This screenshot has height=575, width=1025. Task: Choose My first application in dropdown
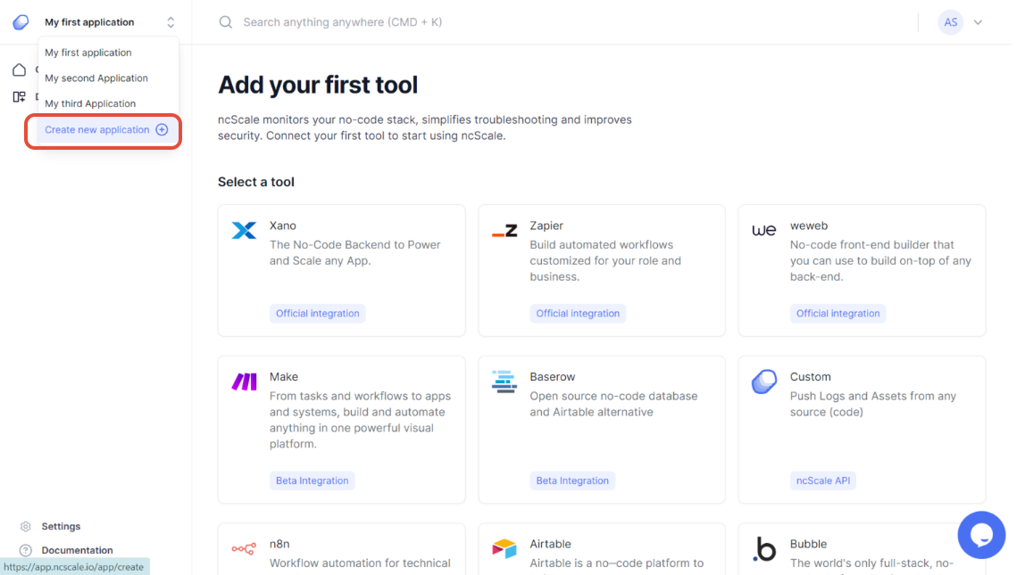88,53
